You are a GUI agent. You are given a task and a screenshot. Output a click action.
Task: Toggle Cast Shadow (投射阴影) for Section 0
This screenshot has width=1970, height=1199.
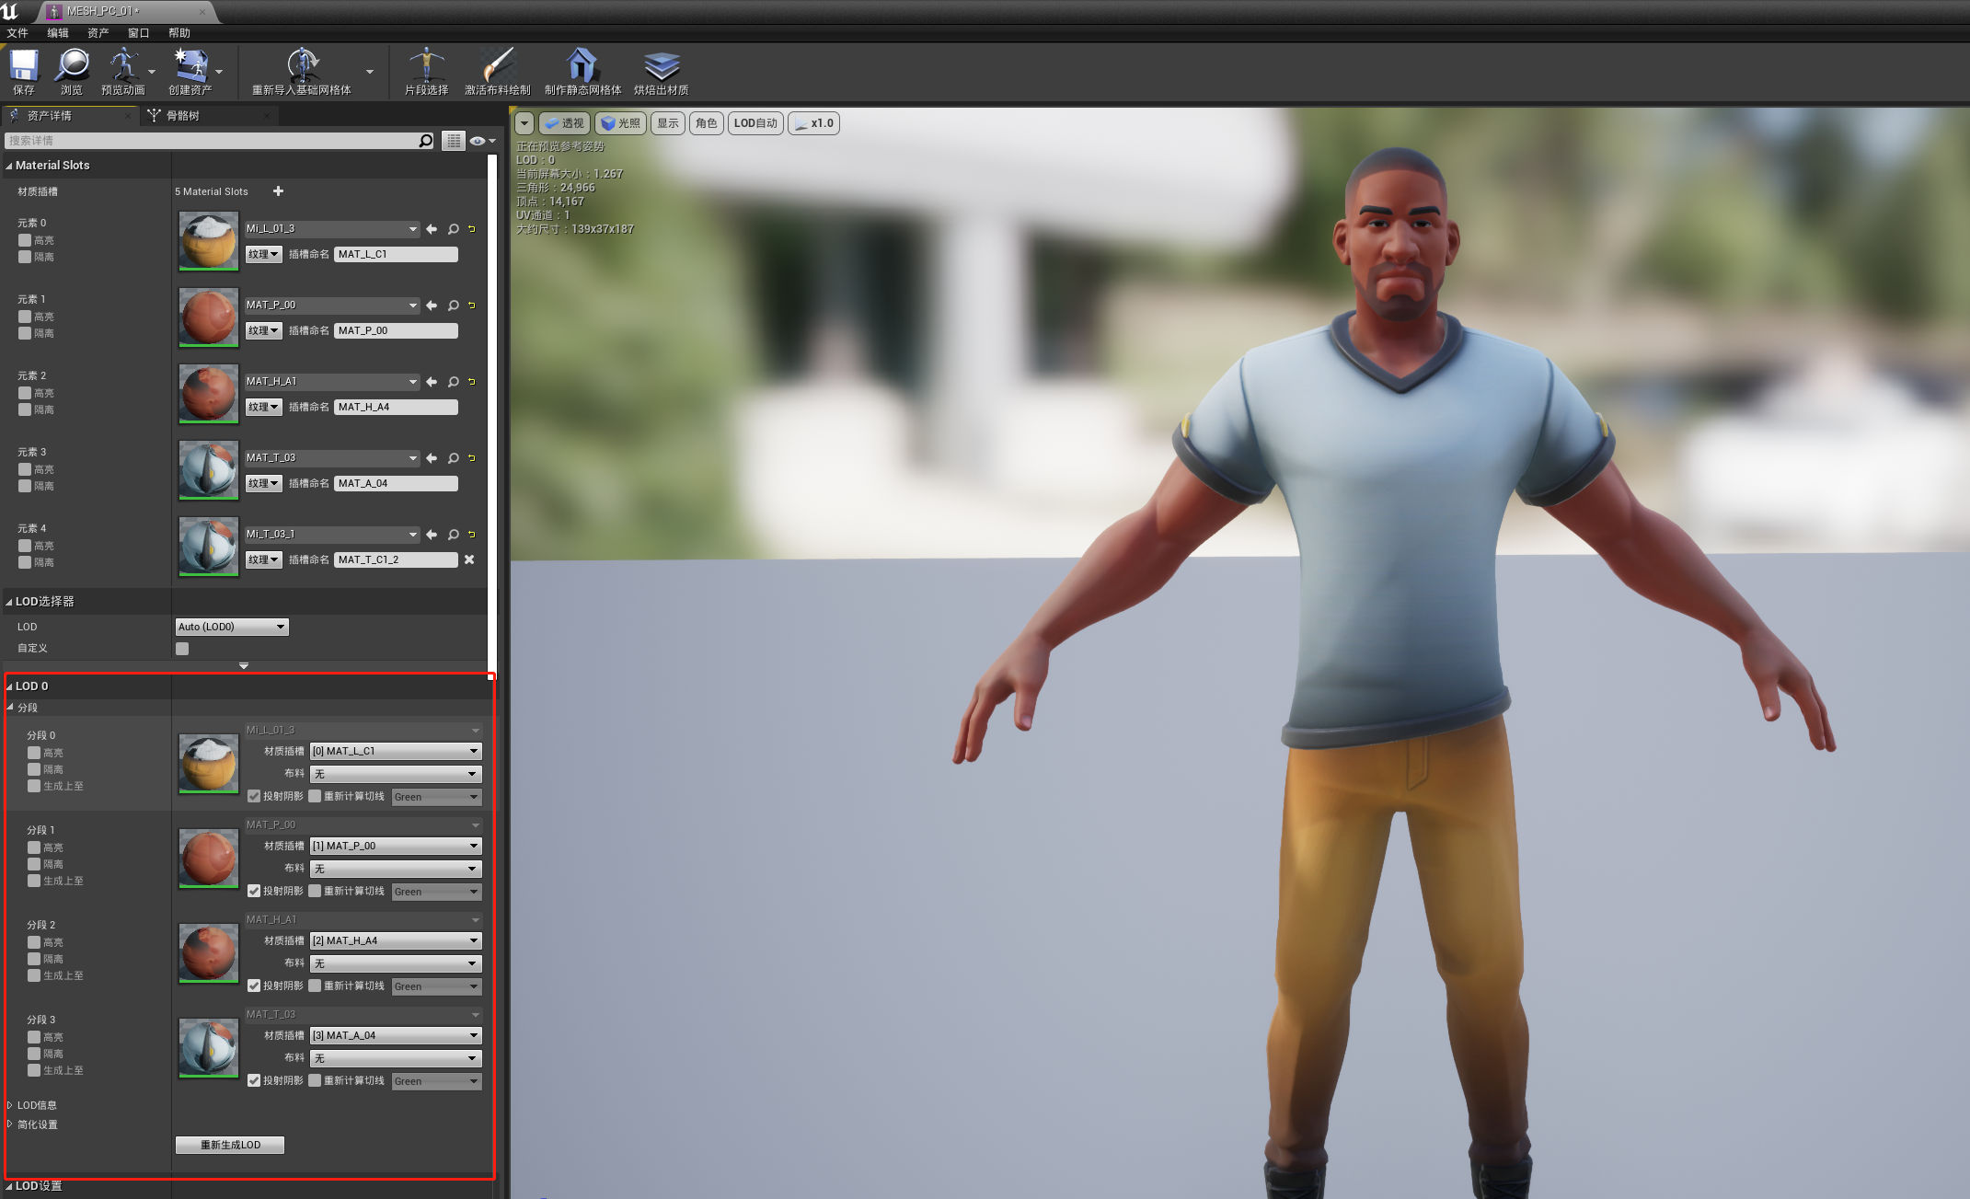coord(254,797)
